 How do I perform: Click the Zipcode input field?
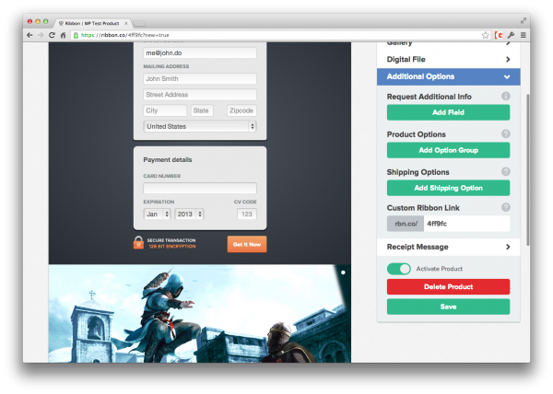(x=241, y=110)
